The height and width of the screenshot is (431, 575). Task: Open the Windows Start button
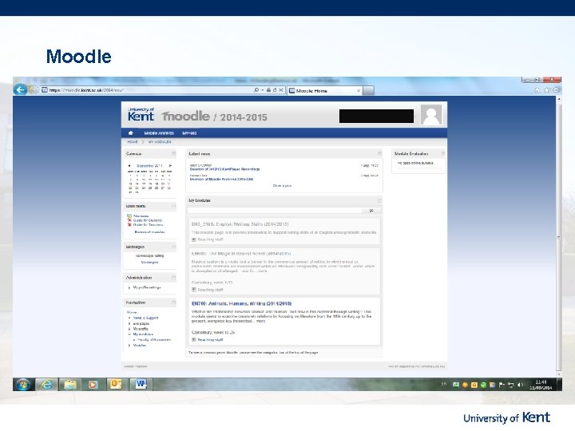point(23,385)
